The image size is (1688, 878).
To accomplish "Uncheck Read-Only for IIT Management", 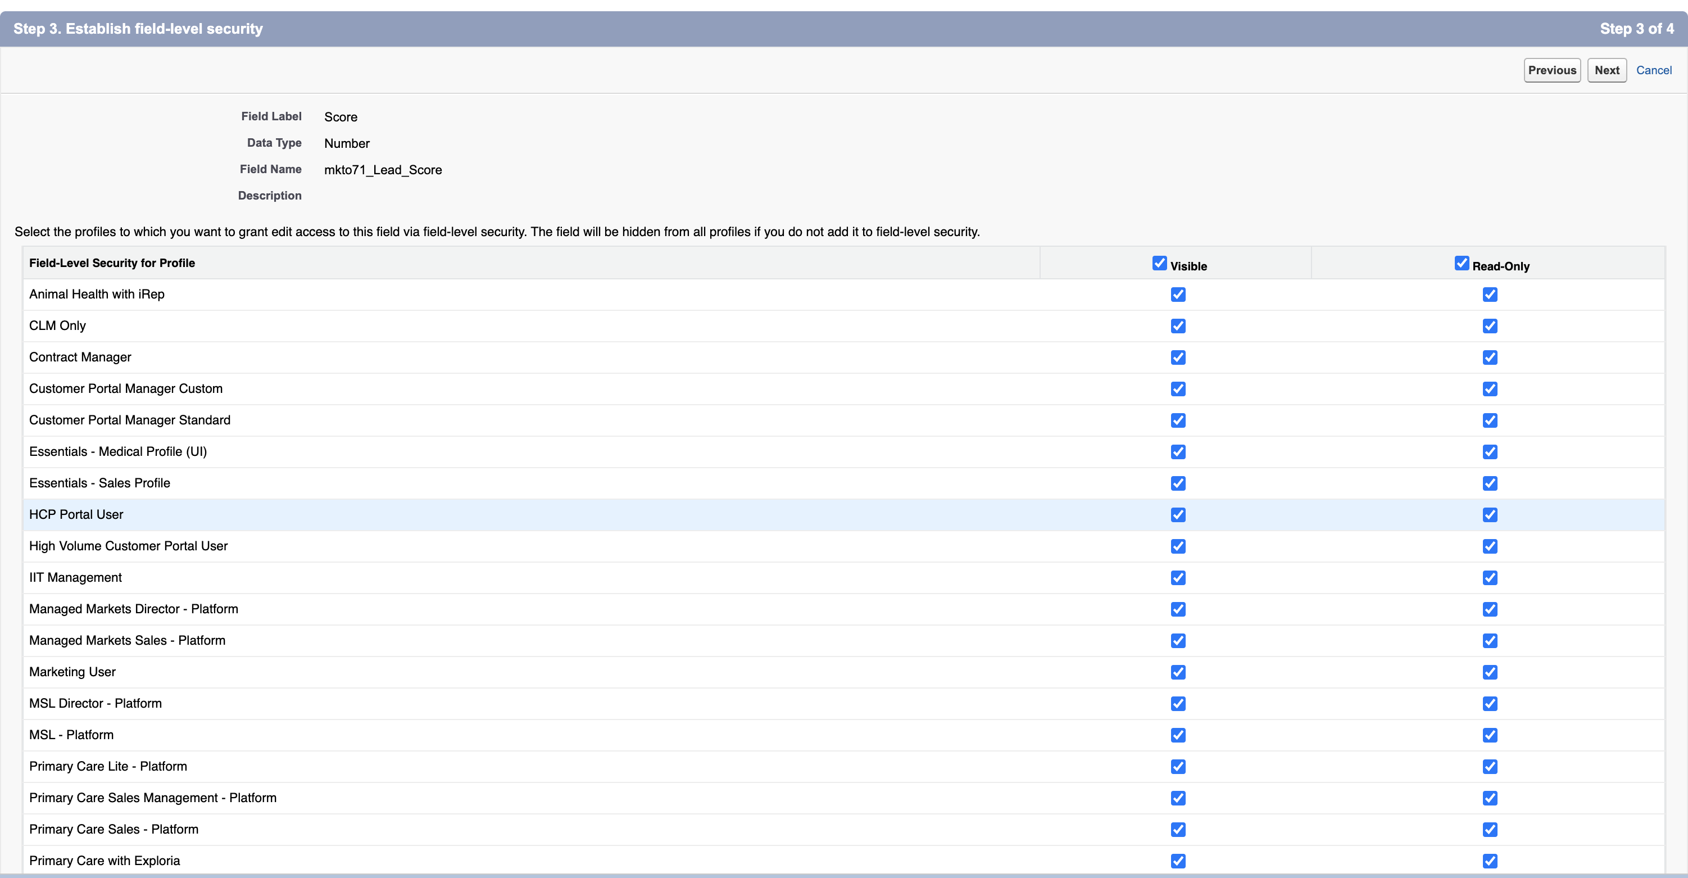I will (1490, 578).
